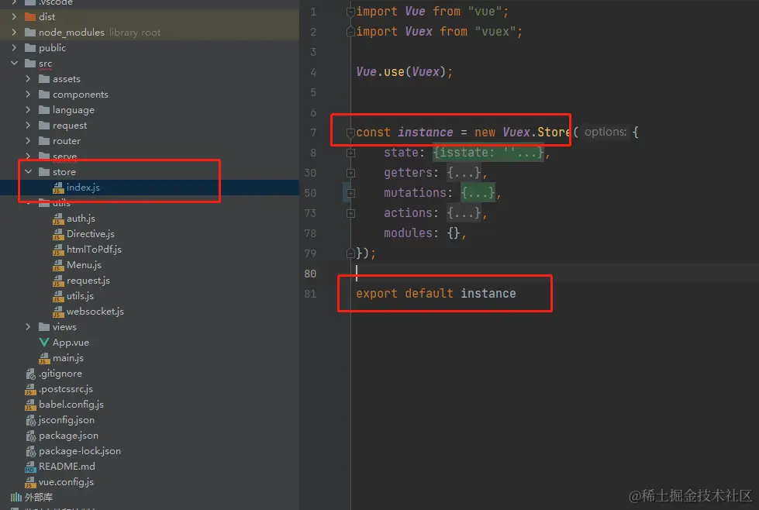The height and width of the screenshot is (510, 759).
Task: Click the Menu.js file icon
Action: (58, 265)
